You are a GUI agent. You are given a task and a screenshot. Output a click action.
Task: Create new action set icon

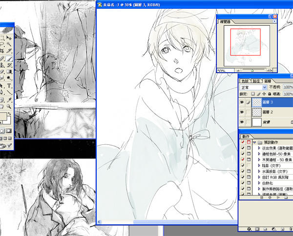pos(286,197)
